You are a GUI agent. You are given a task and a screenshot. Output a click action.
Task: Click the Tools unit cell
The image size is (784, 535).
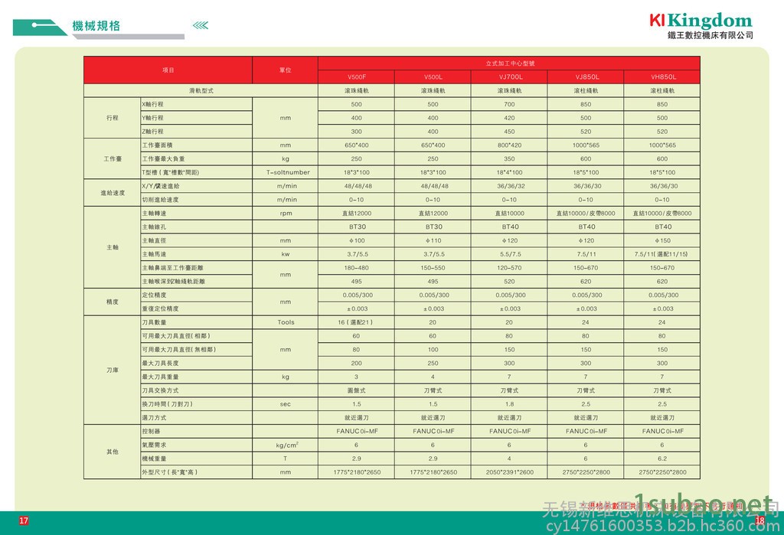(x=286, y=322)
